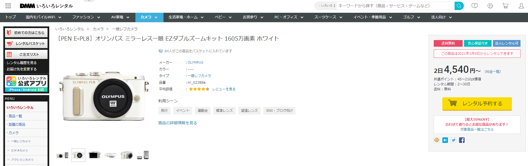Click the レンタル予約する button
Viewport: 528px width, 166px height.
pyautogui.click(x=477, y=103)
